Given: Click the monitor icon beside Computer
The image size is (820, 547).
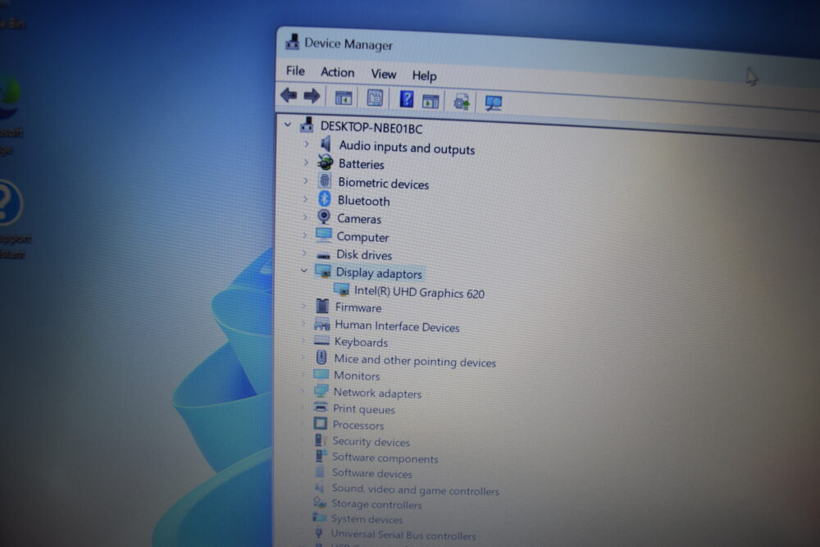Looking at the screenshot, I should (x=324, y=235).
